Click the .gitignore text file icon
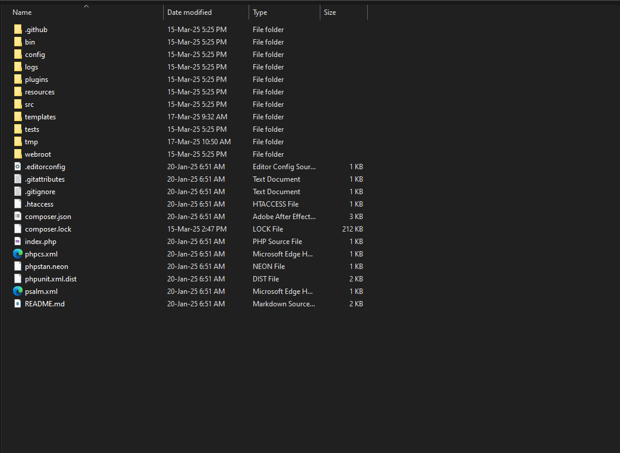Viewport: 620px width, 453px height. click(18, 191)
